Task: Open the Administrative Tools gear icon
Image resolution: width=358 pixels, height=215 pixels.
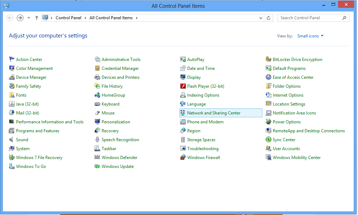Action: pyautogui.click(x=97, y=59)
